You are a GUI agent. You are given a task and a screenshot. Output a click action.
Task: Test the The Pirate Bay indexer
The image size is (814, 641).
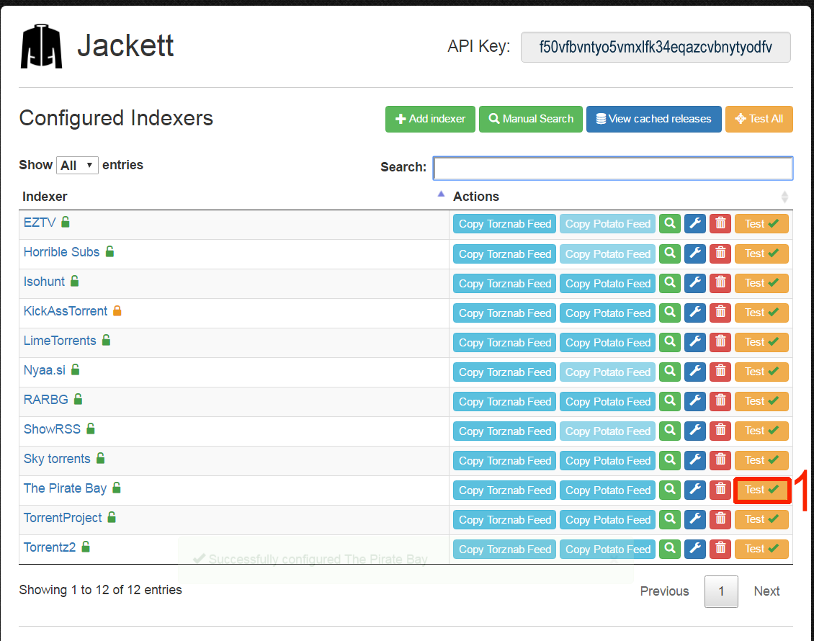click(761, 490)
